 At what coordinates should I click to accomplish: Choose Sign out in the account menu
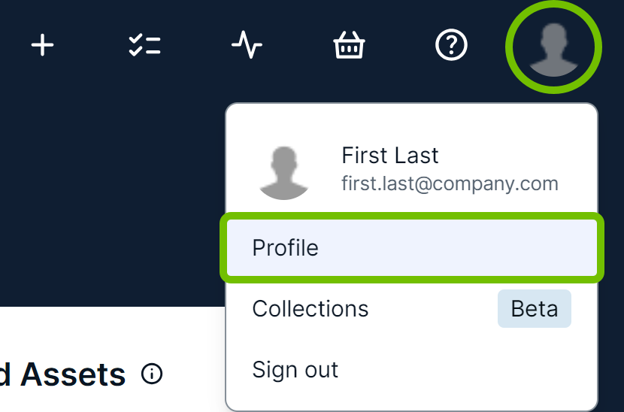click(x=295, y=370)
